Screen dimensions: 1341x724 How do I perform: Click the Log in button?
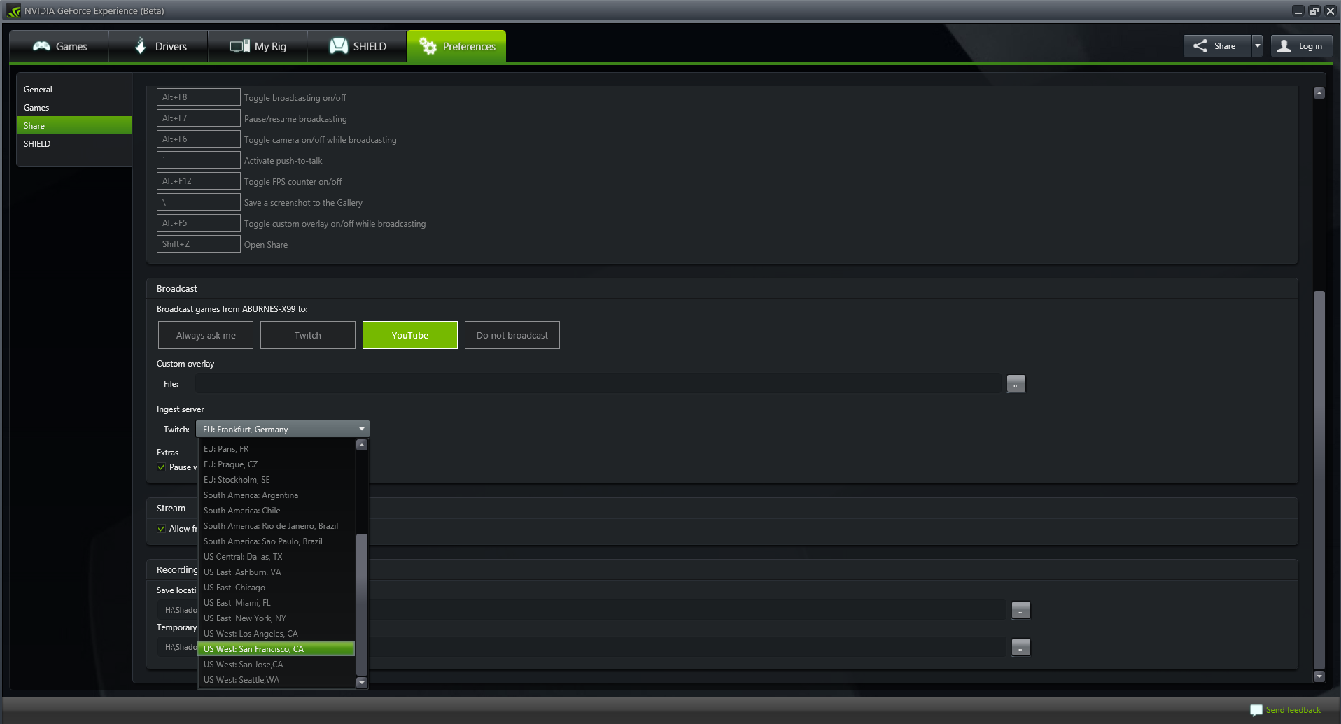tap(1302, 46)
